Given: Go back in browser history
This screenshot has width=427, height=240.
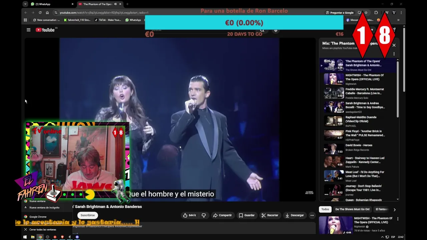Looking at the screenshot, I should 26,13.
